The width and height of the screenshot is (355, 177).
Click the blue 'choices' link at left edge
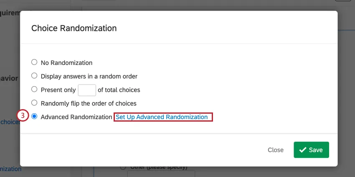pos(10,122)
